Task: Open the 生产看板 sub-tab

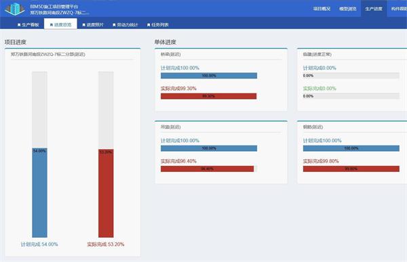Action: pos(28,24)
